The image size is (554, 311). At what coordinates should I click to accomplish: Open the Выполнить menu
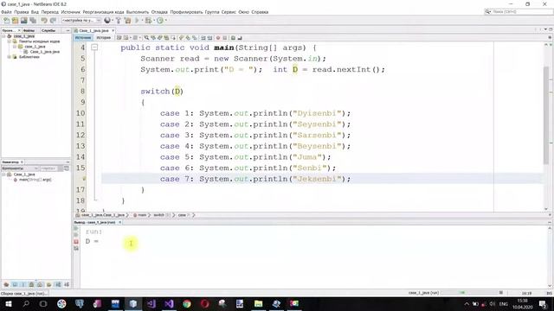point(138,12)
